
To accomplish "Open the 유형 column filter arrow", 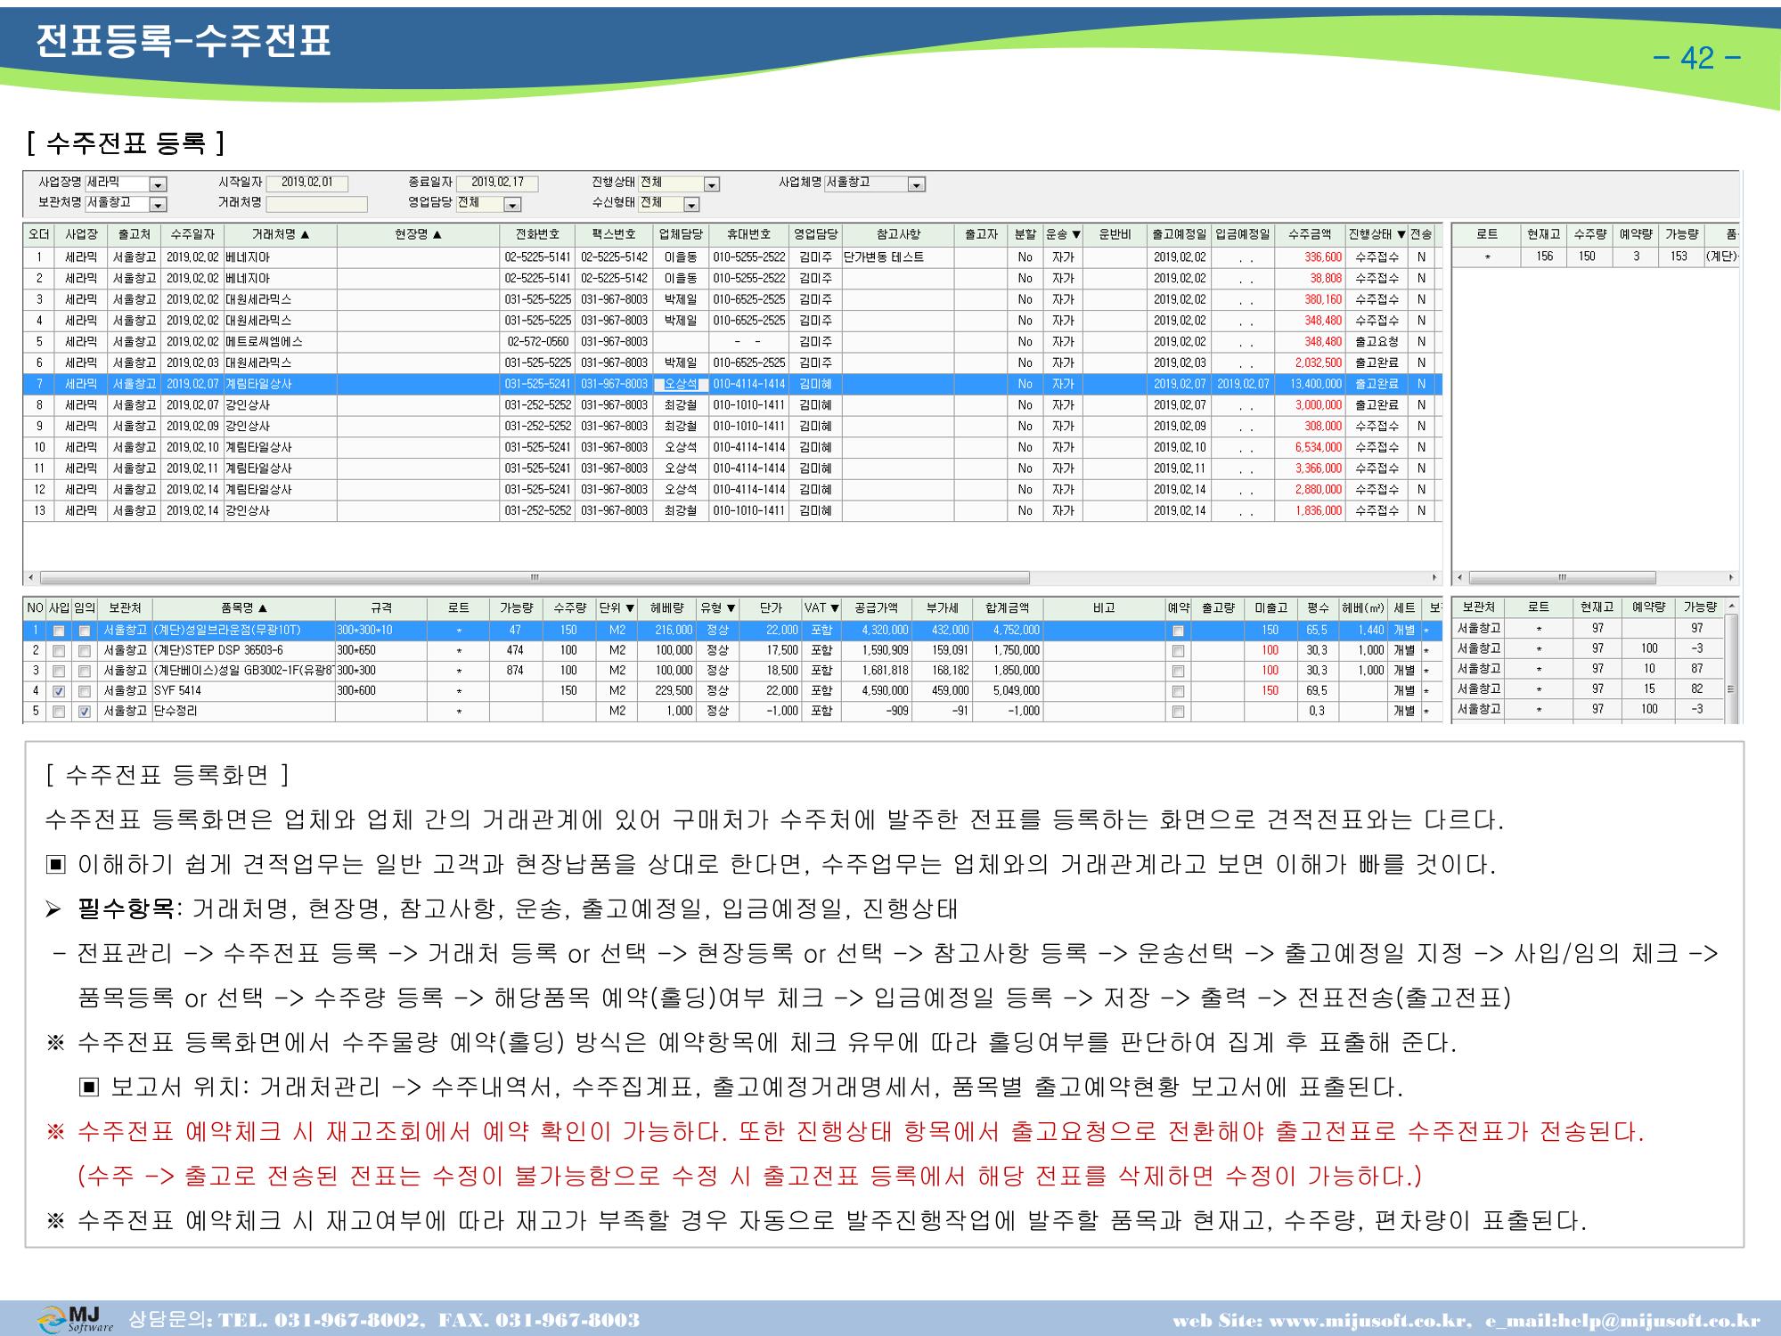I will (731, 608).
